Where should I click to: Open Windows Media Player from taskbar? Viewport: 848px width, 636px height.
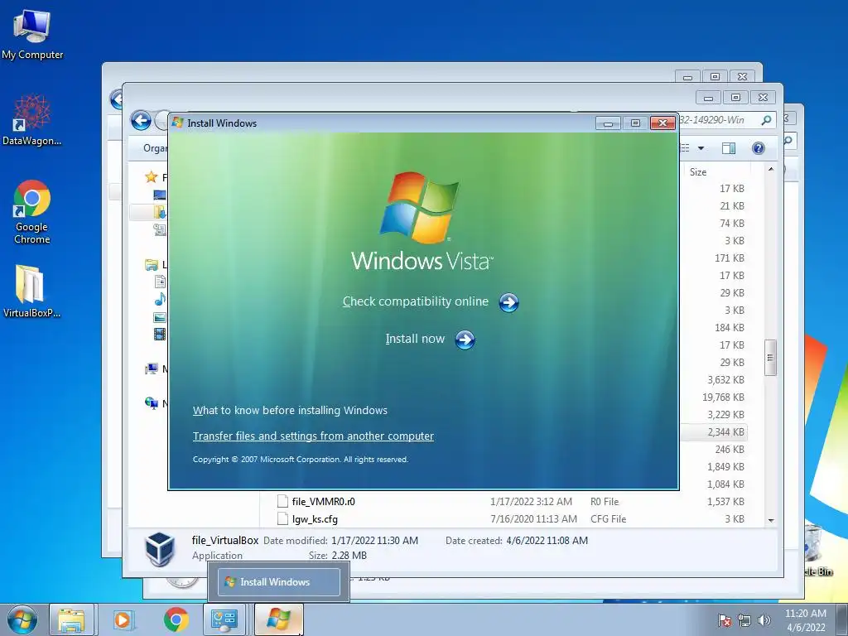click(x=124, y=619)
